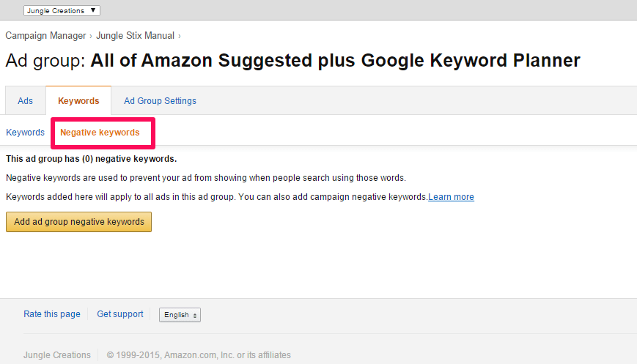Click the ad group title heading
The height and width of the screenshot is (364, 637).
292,61
